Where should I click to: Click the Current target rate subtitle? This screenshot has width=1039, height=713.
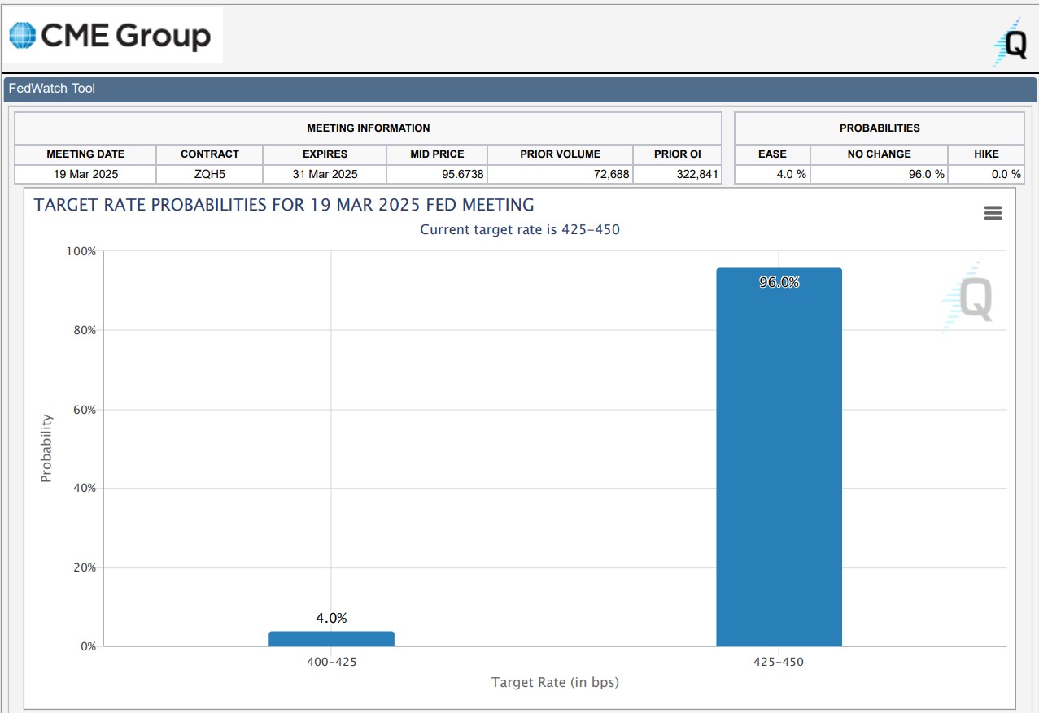click(519, 230)
